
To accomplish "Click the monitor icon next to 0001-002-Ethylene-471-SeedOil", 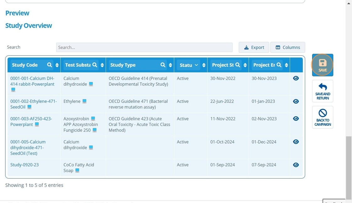I will 30,107.
